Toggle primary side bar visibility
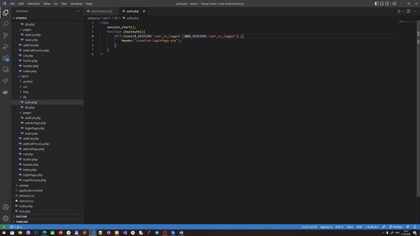The width and height of the screenshot is (420, 236). point(377,3)
